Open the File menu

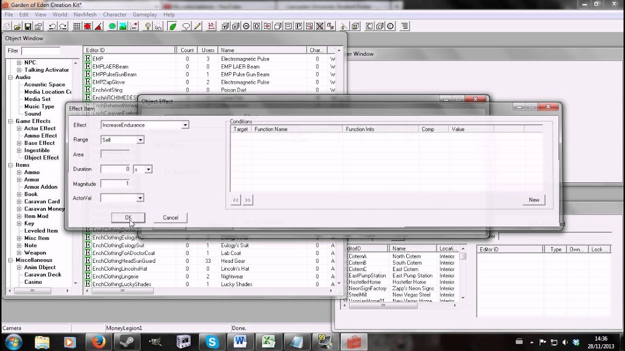(9, 15)
